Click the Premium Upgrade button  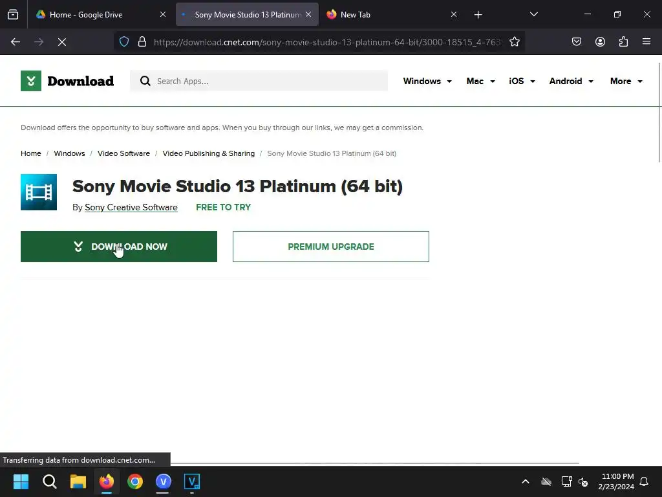(x=331, y=247)
